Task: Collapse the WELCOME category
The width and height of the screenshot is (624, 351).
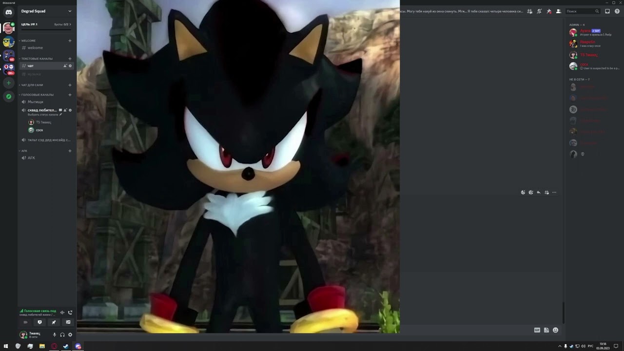Action: coord(27,40)
